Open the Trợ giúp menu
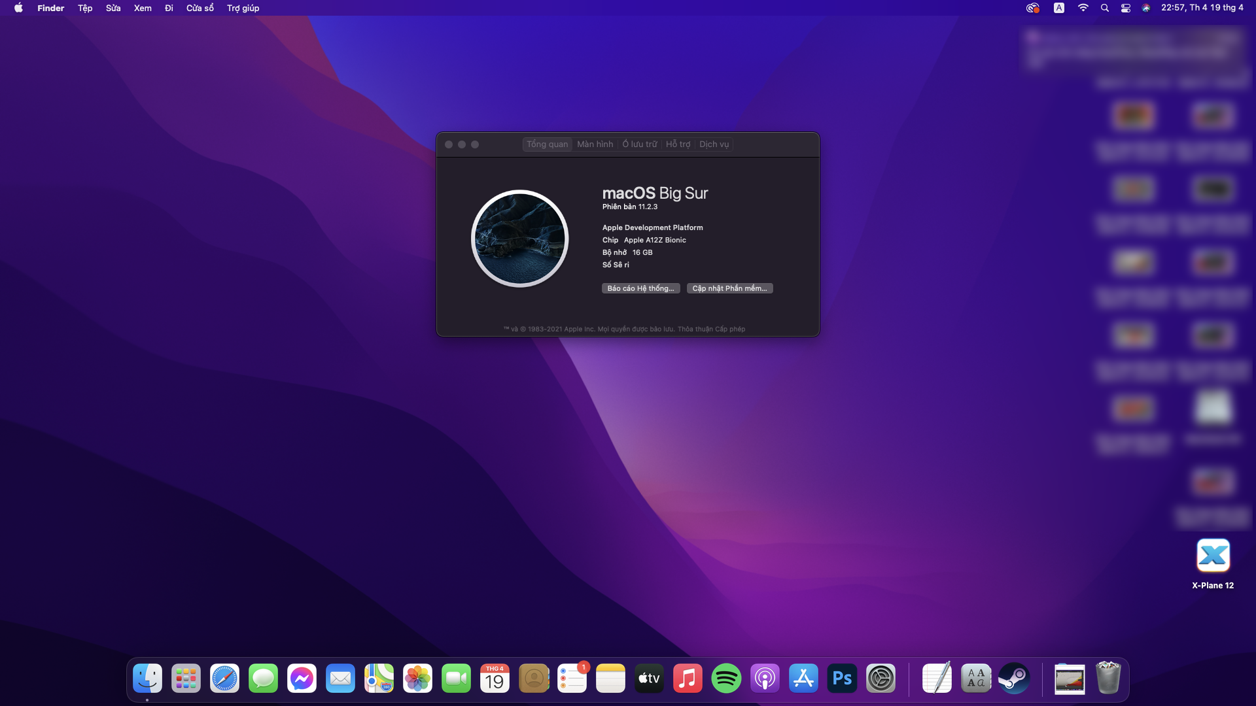Screen dimensions: 1256x706 (243, 8)
